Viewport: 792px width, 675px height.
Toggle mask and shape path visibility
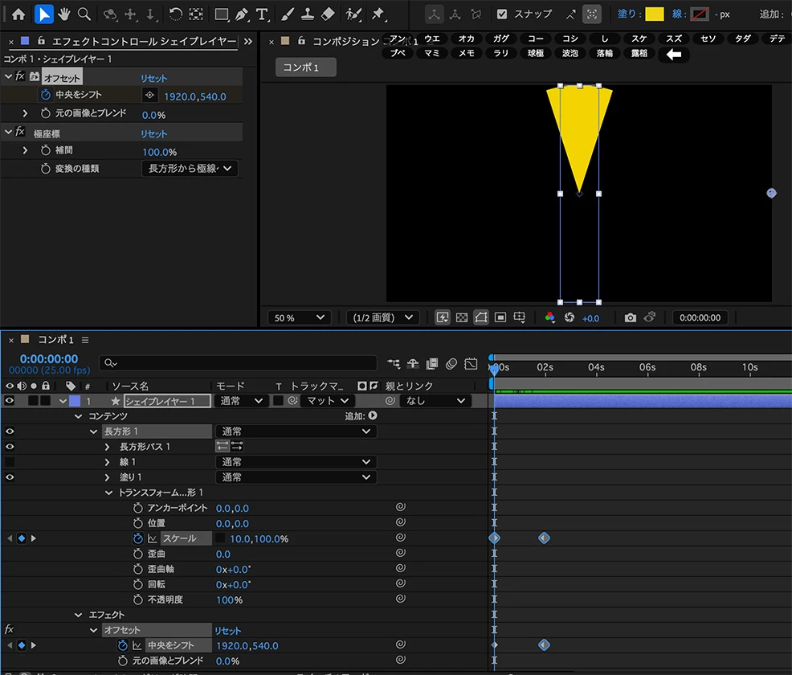pyautogui.click(x=481, y=317)
